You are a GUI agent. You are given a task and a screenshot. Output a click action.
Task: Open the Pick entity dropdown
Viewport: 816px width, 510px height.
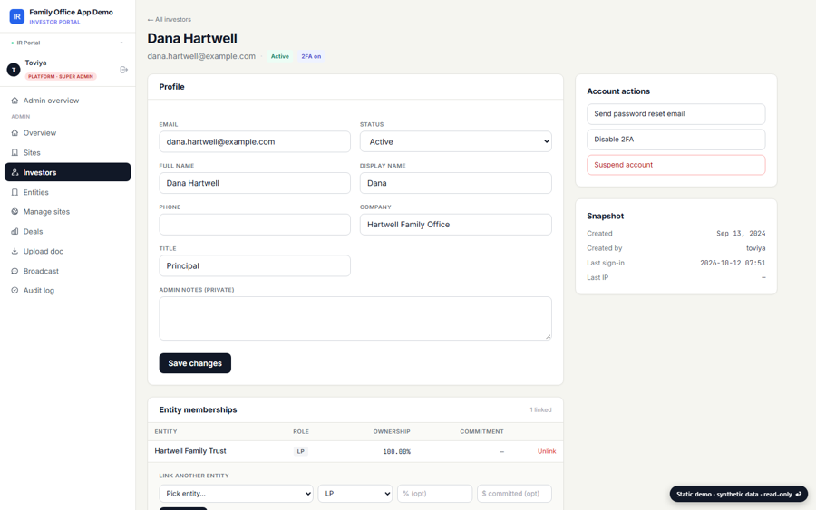(x=236, y=494)
